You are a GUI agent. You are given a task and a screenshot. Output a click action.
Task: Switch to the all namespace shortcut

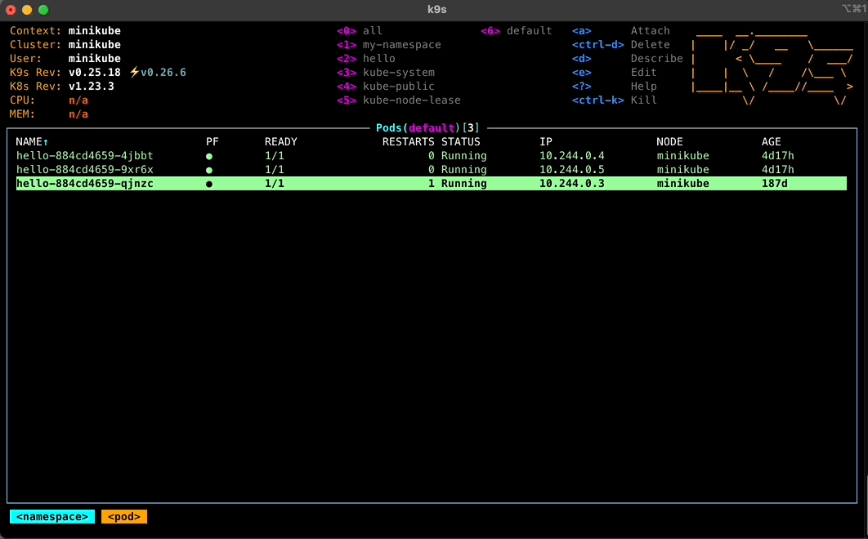click(x=360, y=30)
